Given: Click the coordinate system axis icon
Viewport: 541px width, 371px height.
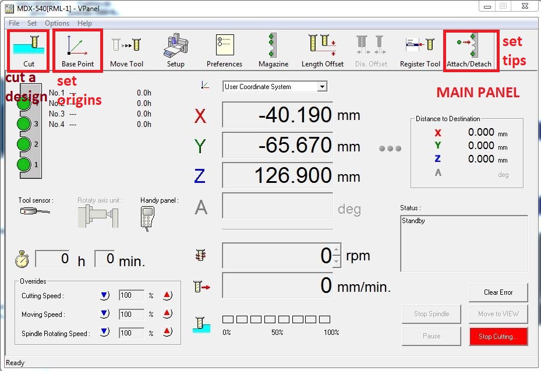Looking at the screenshot, I should point(205,85).
